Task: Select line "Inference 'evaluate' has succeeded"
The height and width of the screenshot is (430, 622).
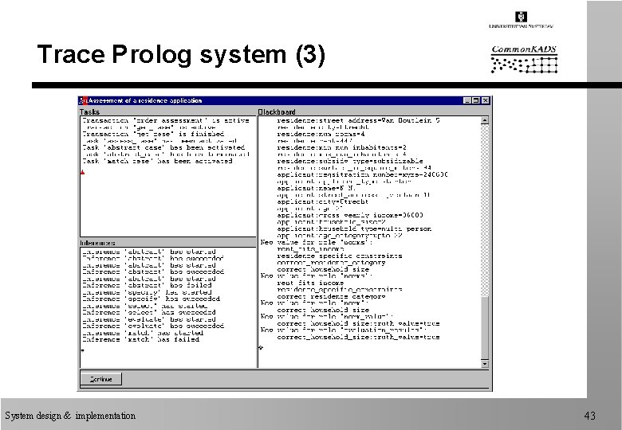Action: point(153,326)
